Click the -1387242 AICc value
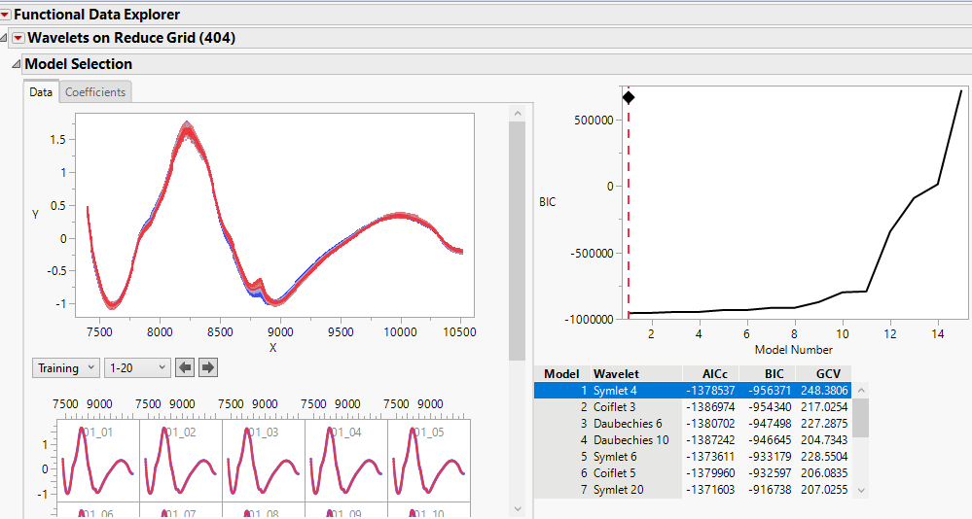The image size is (972, 519). 710,440
